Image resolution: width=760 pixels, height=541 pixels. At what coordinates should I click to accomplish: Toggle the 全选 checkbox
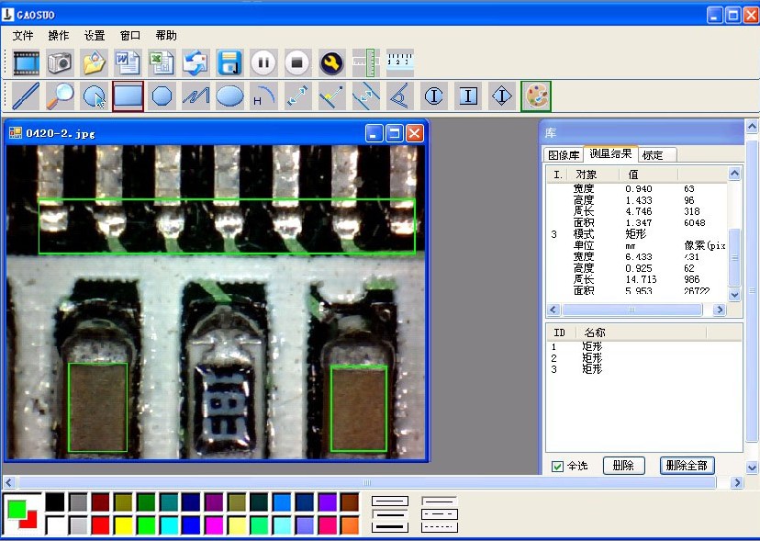[557, 467]
